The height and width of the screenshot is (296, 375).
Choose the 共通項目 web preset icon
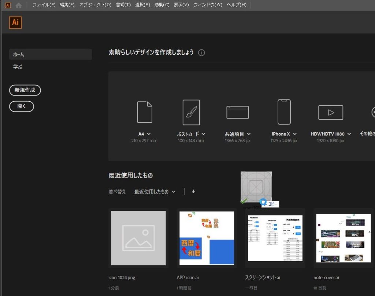[x=237, y=112]
